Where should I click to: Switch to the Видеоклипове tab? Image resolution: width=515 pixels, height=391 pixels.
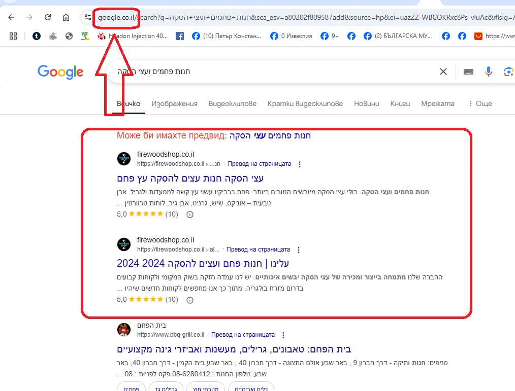point(233,103)
